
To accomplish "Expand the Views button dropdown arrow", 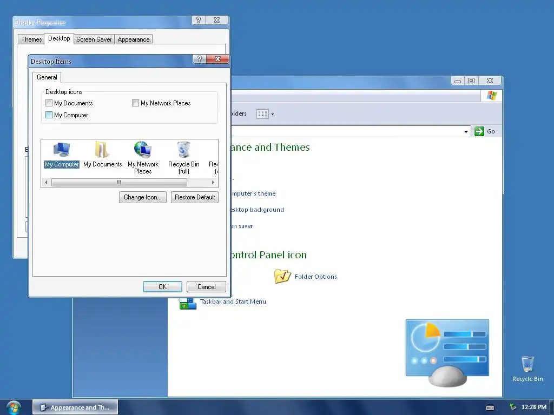I will pyautogui.click(x=272, y=114).
